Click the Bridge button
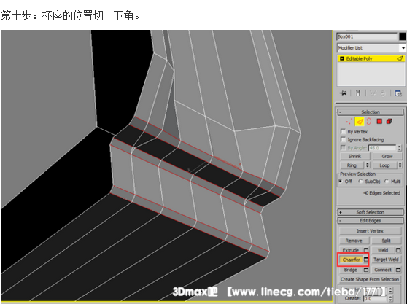Screen dimensions: 407x304 (x=351, y=270)
